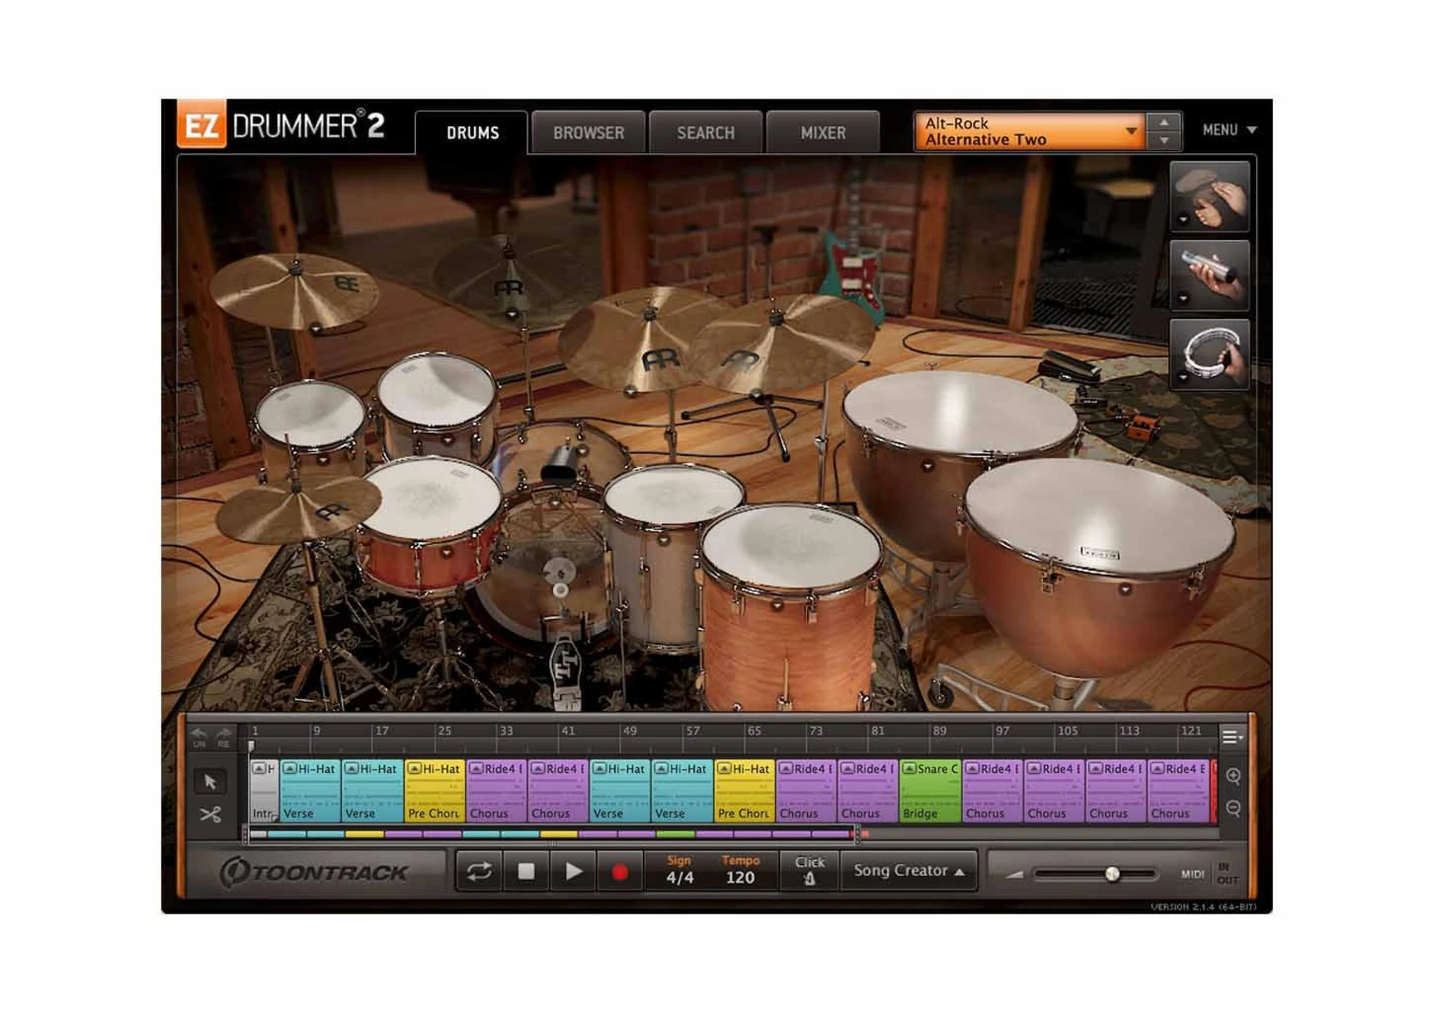
Task: Click the EZ logo badge
Action: (x=201, y=125)
